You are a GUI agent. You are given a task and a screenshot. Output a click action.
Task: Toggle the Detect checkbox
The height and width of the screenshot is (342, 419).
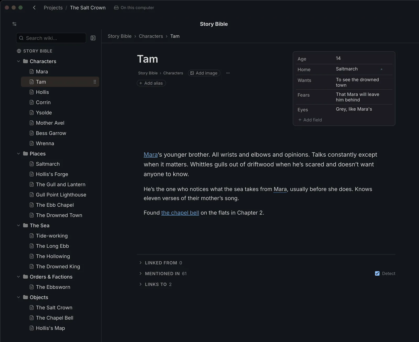pyautogui.click(x=377, y=273)
